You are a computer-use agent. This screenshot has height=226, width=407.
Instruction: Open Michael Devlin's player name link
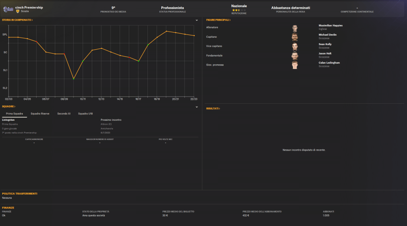point(328,35)
